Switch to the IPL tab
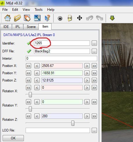 18,27
